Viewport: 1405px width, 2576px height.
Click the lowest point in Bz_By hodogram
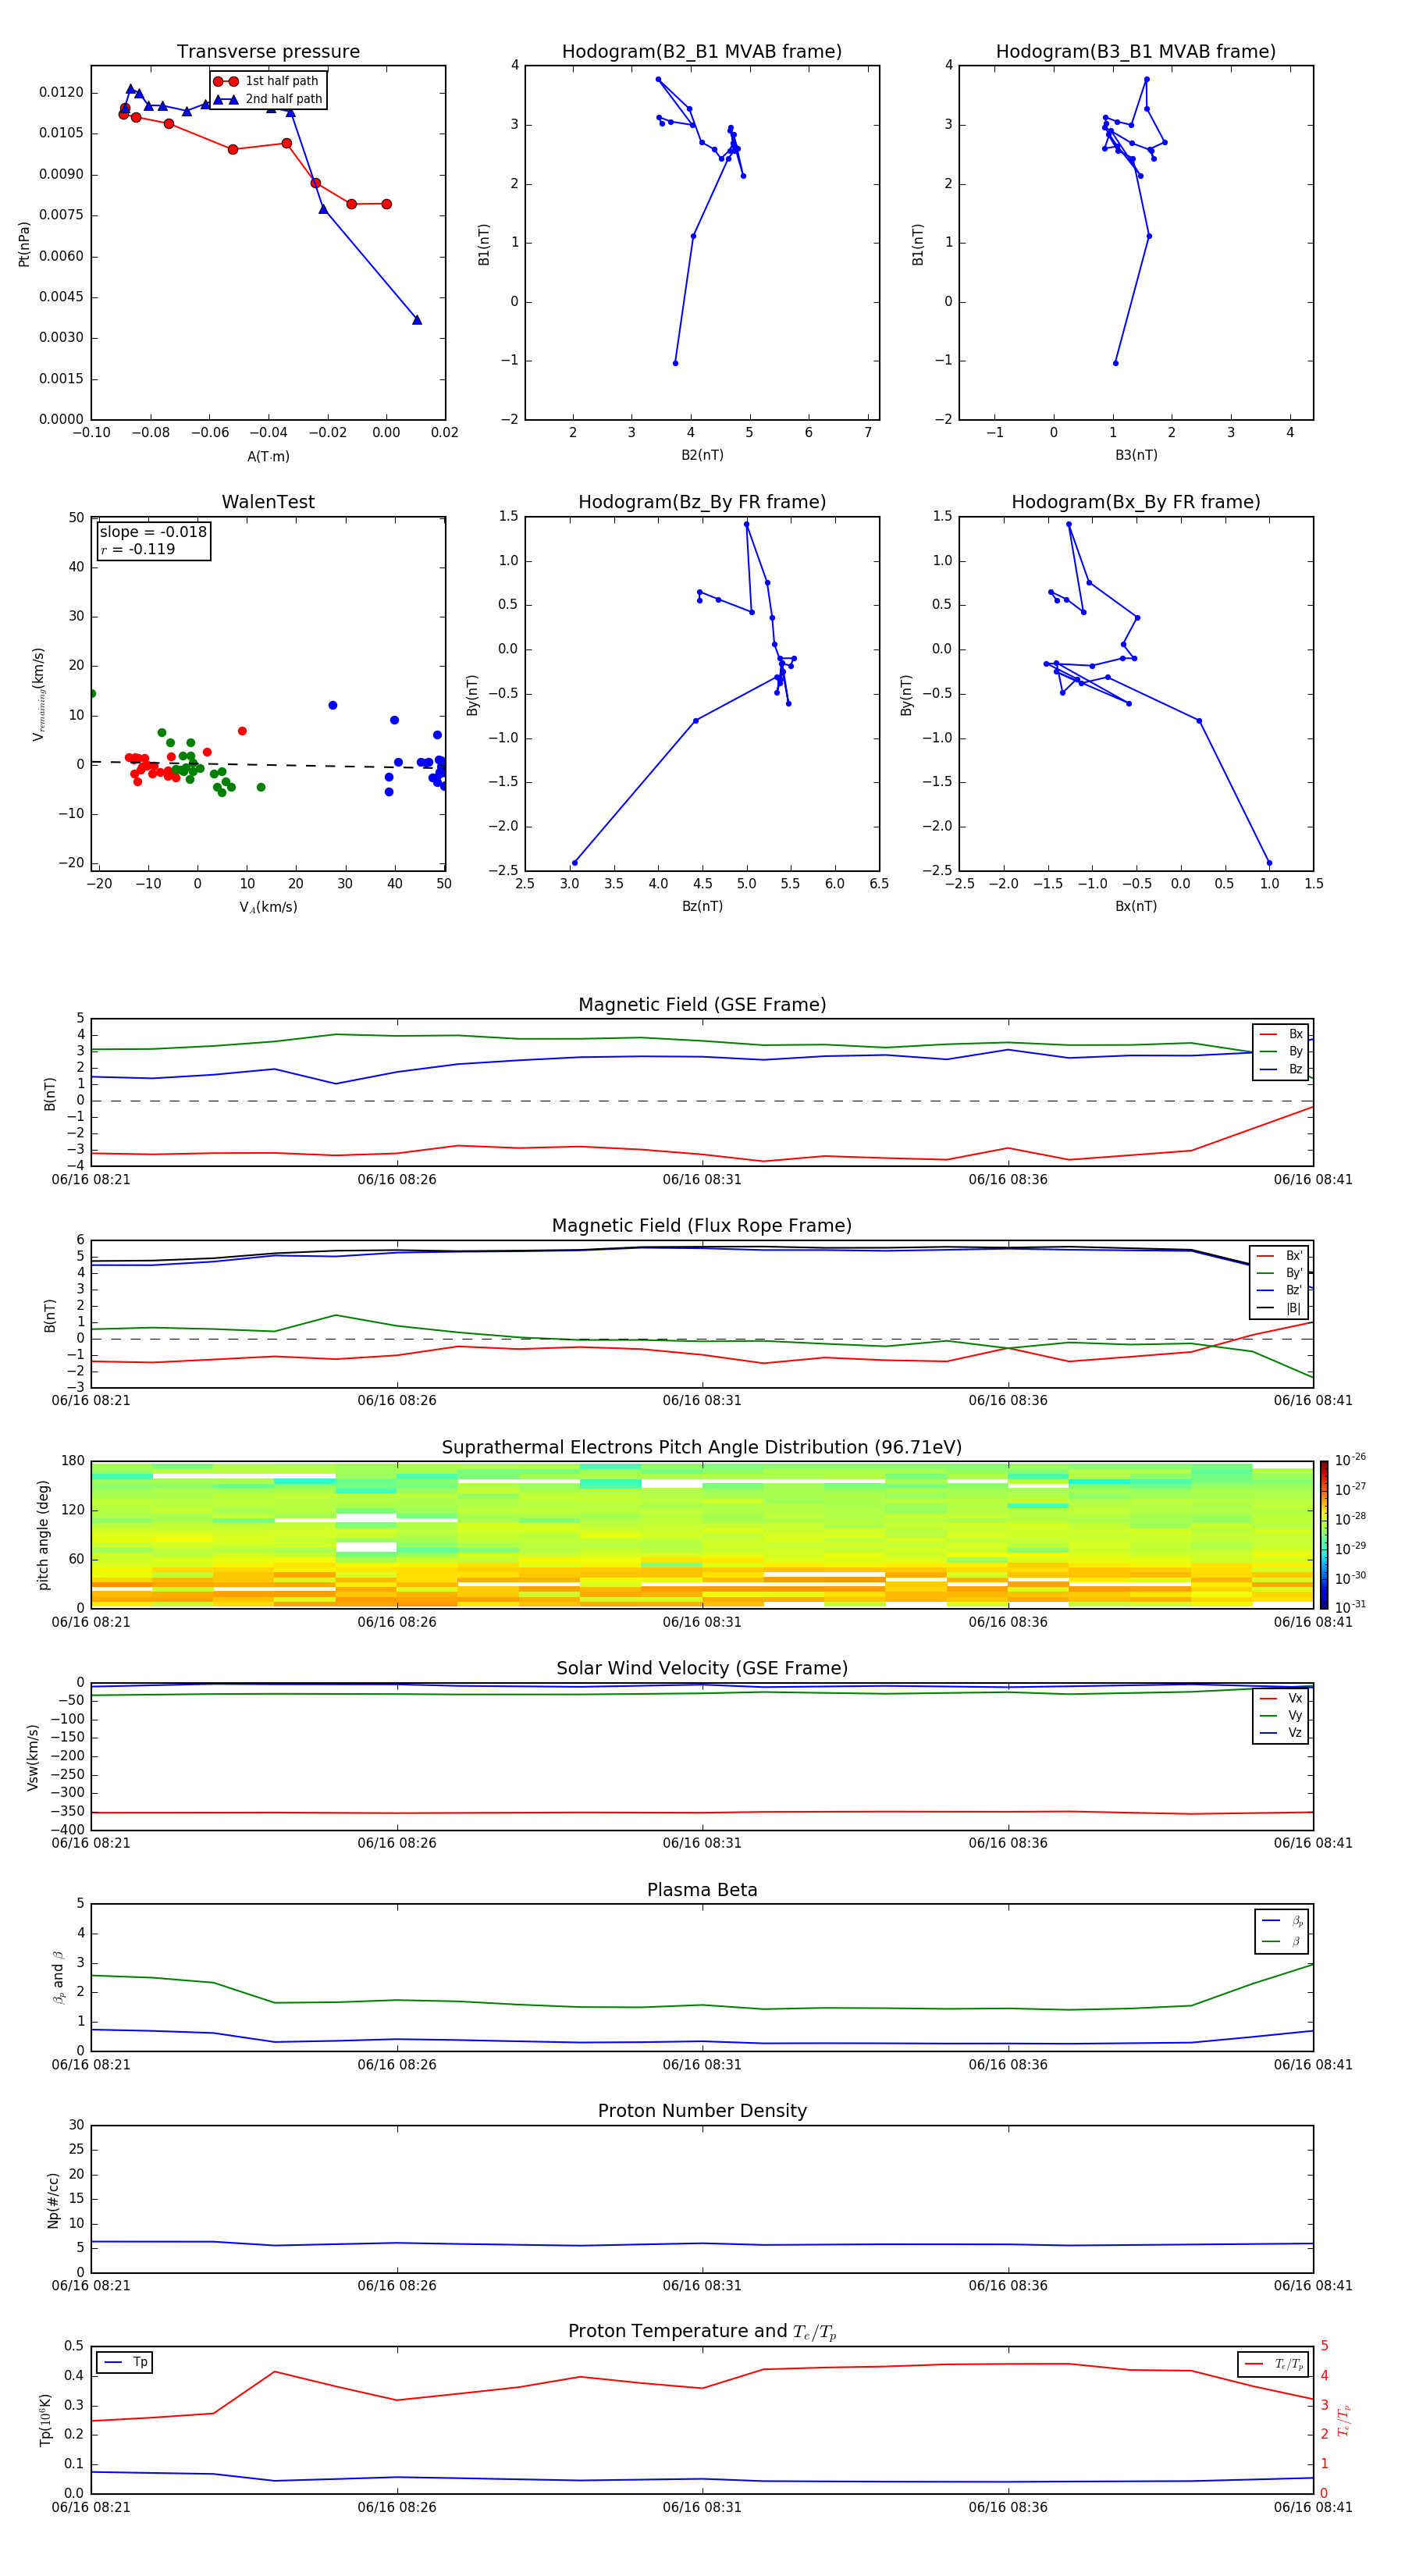(x=575, y=863)
